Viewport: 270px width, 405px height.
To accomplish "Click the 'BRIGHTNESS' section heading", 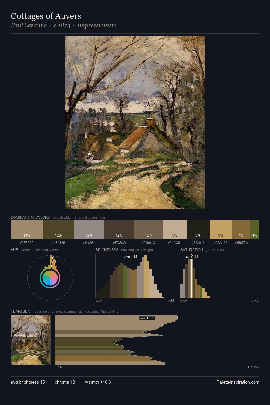I will [107, 250].
